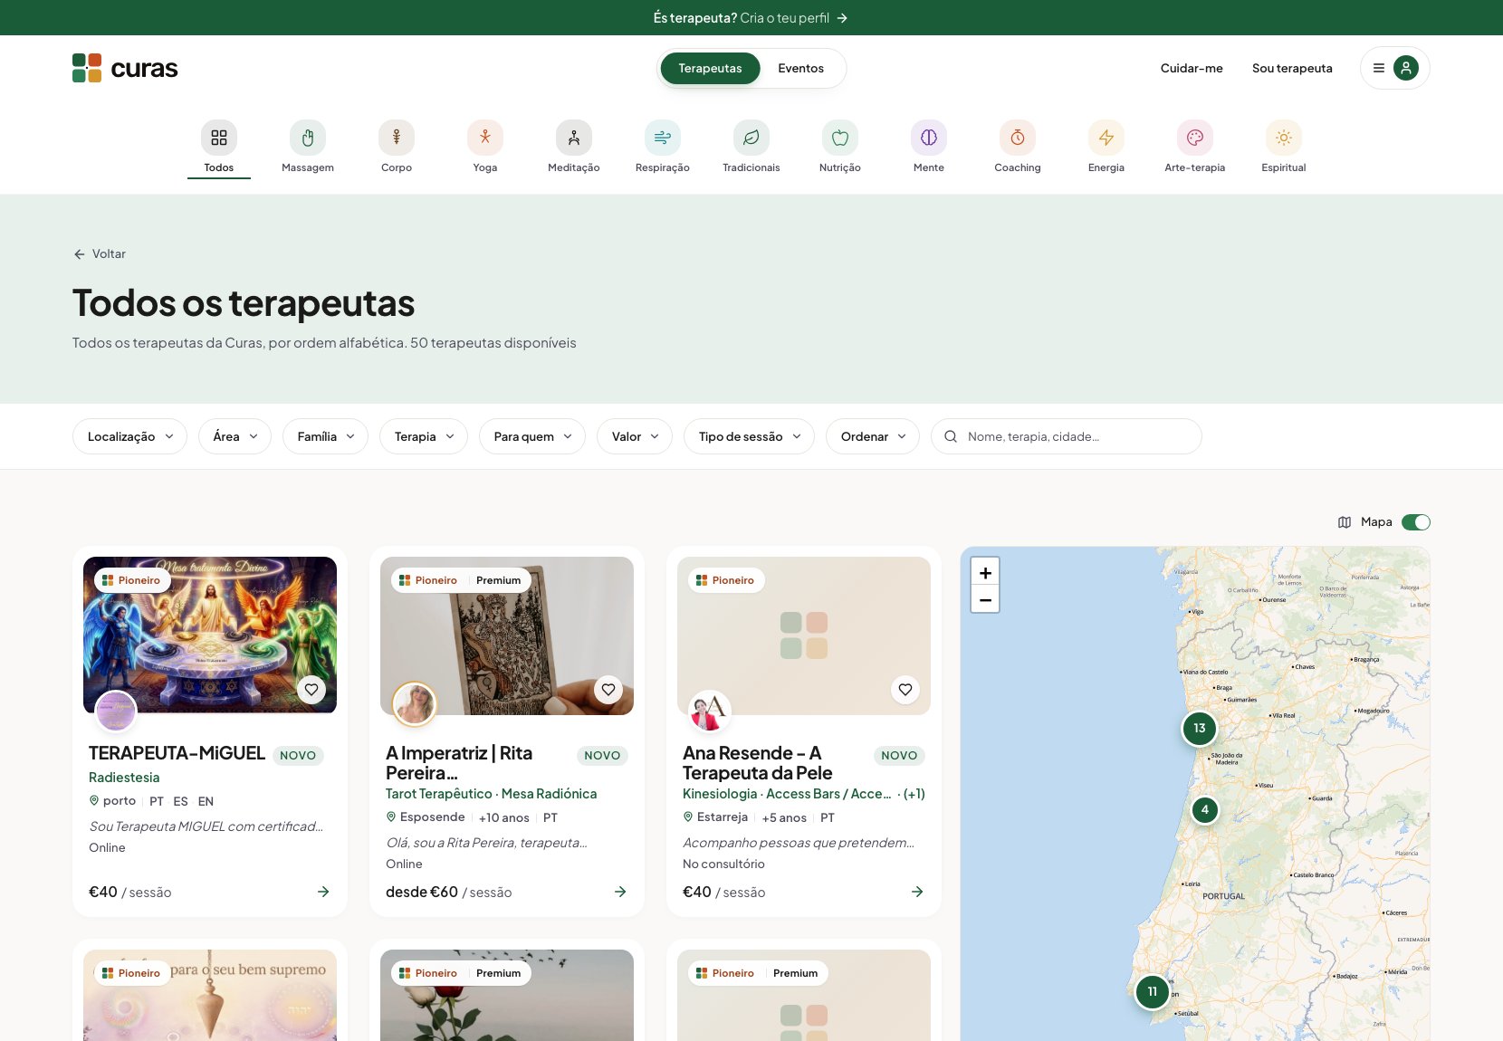This screenshot has height=1041, width=1503.
Task: Expand the Localização filter
Action: (129, 436)
